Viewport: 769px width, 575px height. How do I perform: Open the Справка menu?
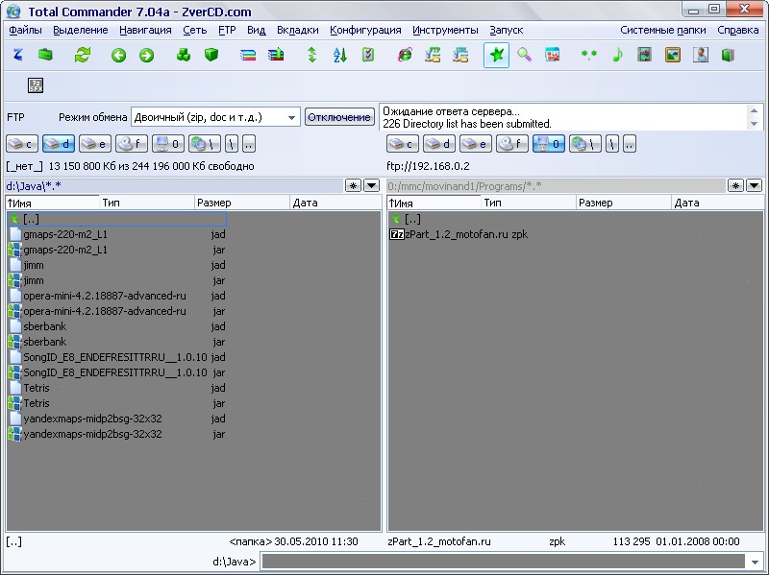pyautogui.click(x=738, y=30)
